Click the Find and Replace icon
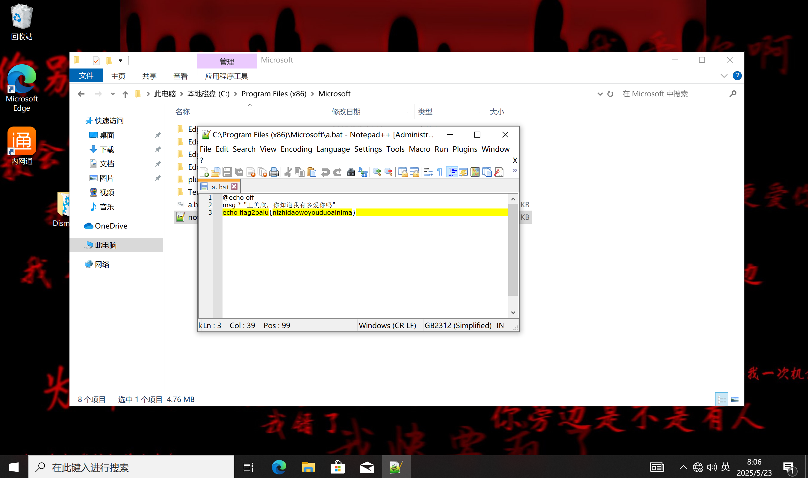Image resolution: width=808 pixels, height=478 pixels. click(363, 172)
